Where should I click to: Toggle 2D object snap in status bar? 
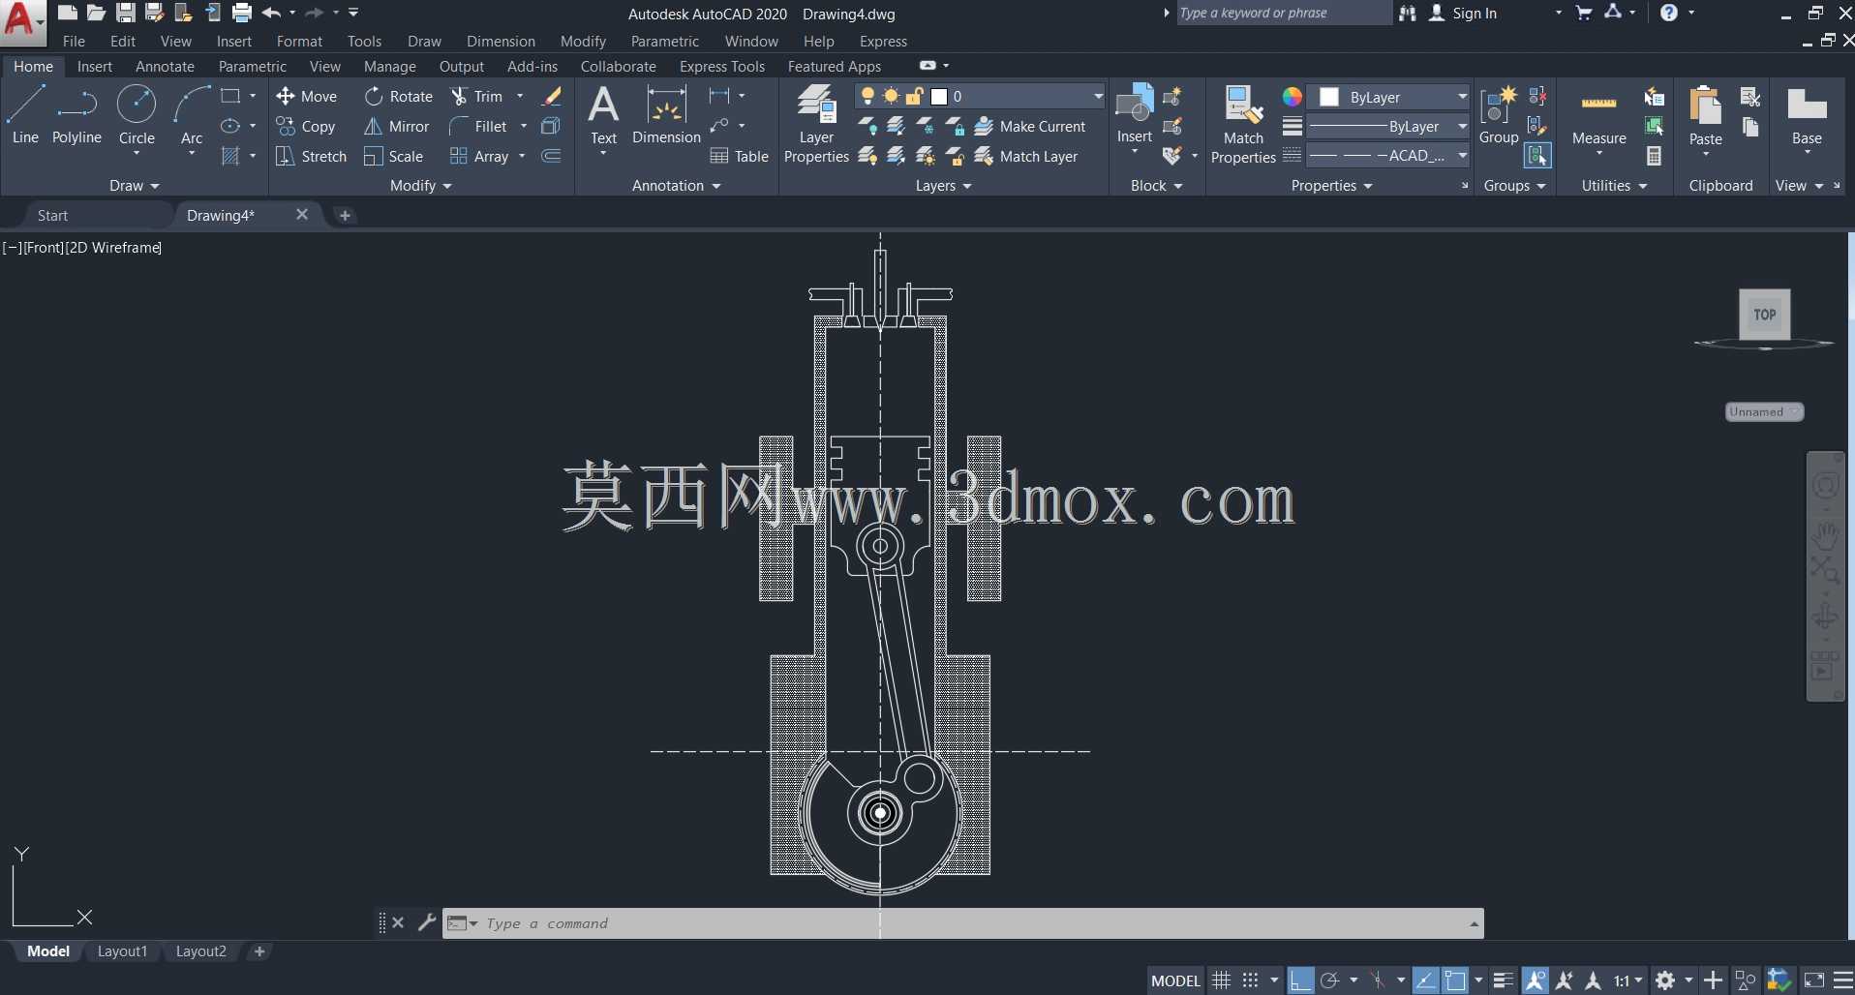pyautogui.click(x=1455, y=980)
